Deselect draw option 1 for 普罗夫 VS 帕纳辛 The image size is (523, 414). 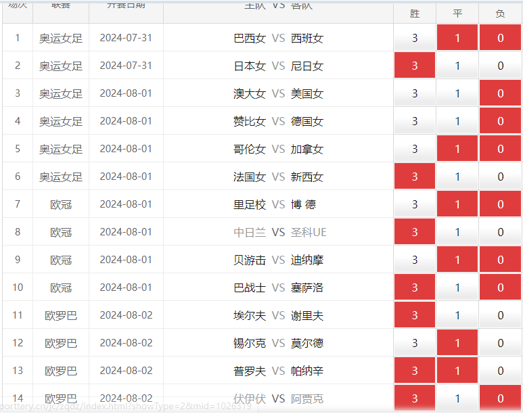click(x=457, y=370)
